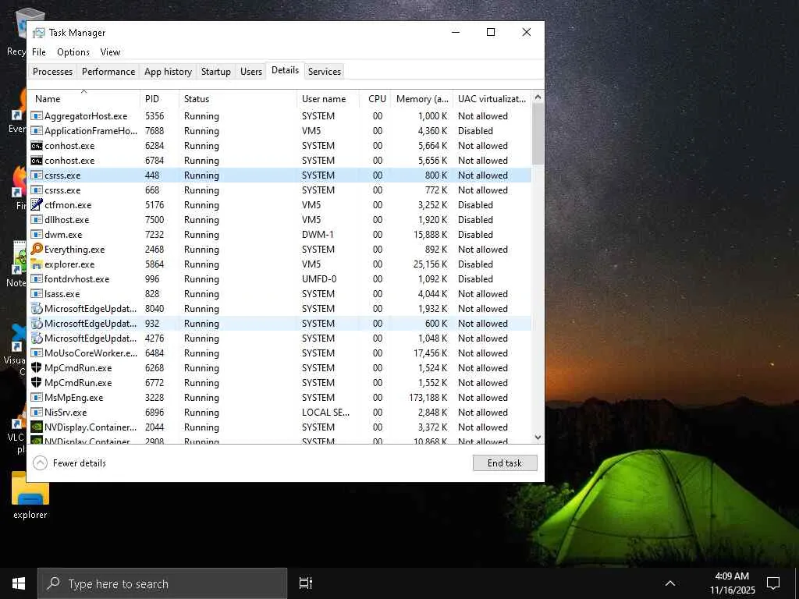Image resolution: width=799 pixels, height=599 pixels.
Task: Collapse Task Manager with Fewer details
Action: click(69, 463)
